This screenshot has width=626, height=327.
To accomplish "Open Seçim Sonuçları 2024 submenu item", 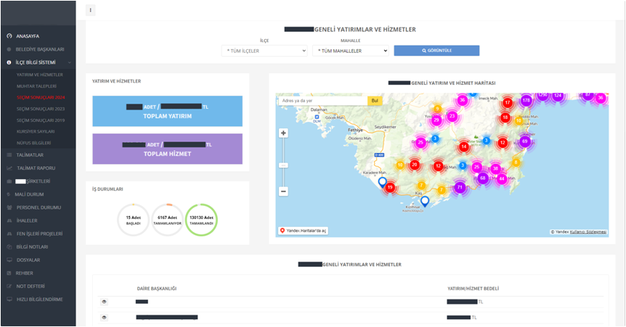I will tap(41, 97).
